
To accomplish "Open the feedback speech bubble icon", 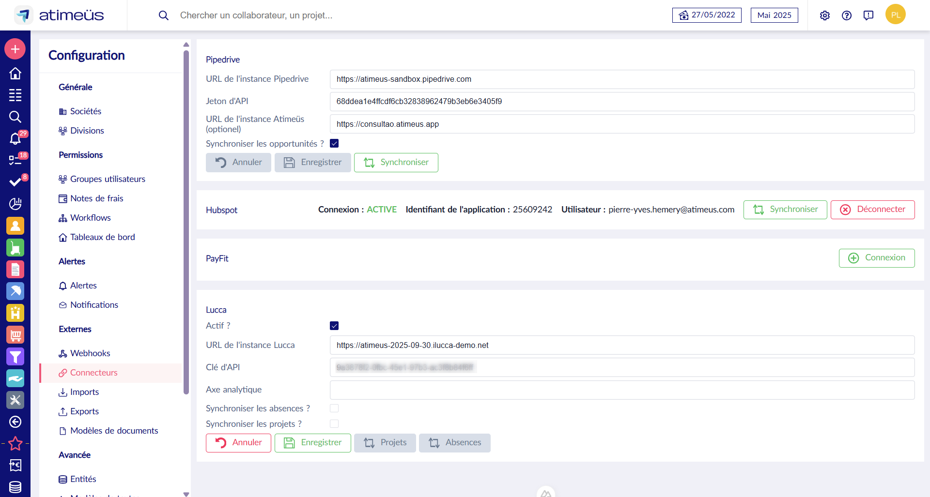I will (x=868, y=15).
